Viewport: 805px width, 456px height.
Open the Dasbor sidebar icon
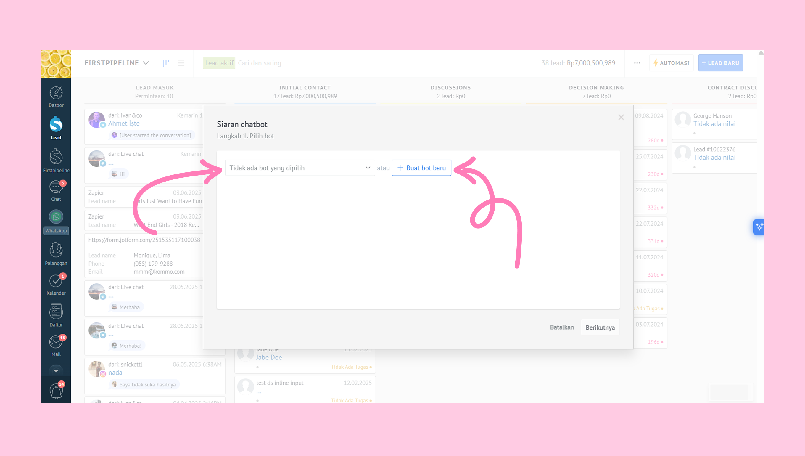click(x=56, y=97)
